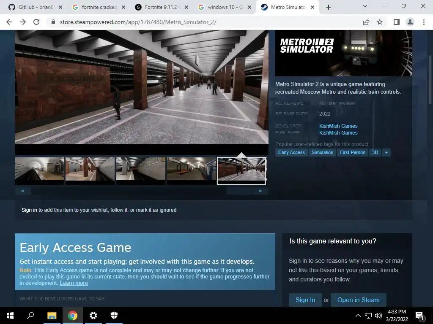Click the address bar URL
This screenshot has width=433, height=324.
(x=138, y=22)
